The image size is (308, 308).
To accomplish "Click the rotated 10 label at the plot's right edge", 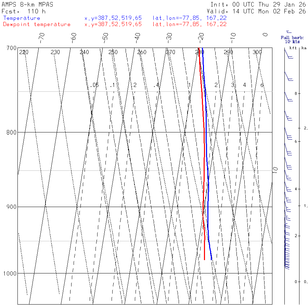I will point(275,170).
